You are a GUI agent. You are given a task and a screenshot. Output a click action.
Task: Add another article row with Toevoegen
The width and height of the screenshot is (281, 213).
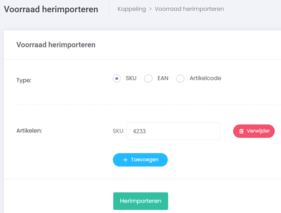click(x=140, y=160)
